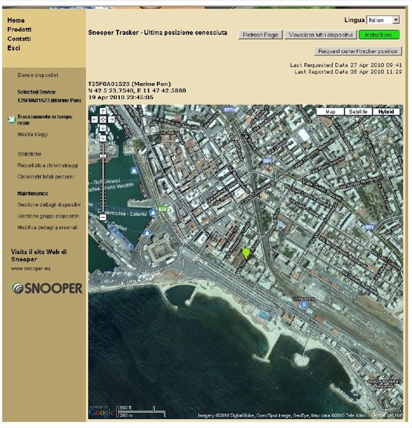Click the ferry icon near Porto Vecchio

tap(134, 171)
